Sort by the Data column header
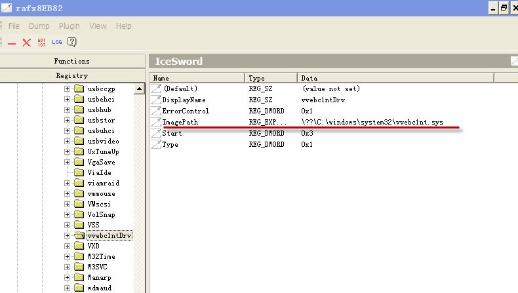This screenshot has width=518, height=293. (x=396, y=78)
